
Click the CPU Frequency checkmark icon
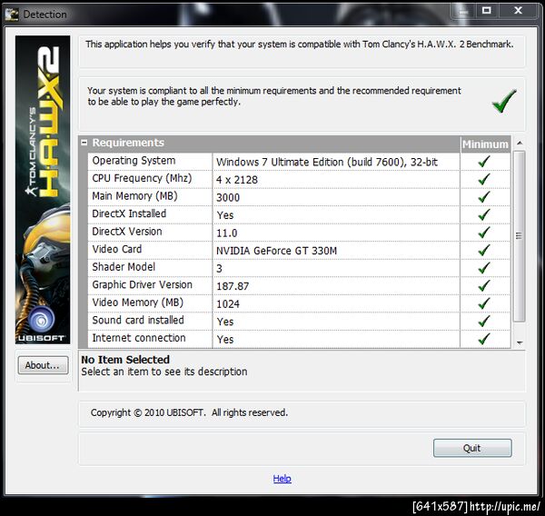tap(483, 179)
